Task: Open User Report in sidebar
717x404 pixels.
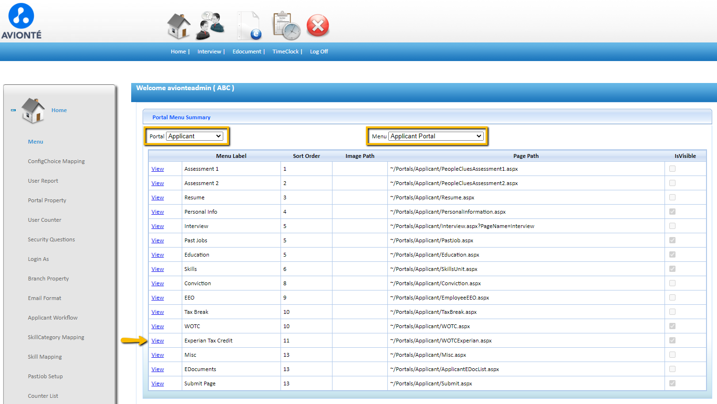Action: tap(43, 181)
